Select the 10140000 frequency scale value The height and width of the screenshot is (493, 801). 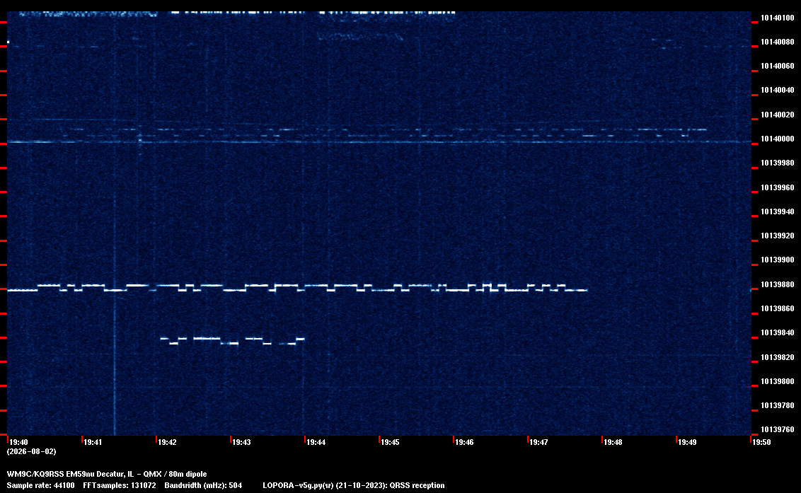(777, 139)
